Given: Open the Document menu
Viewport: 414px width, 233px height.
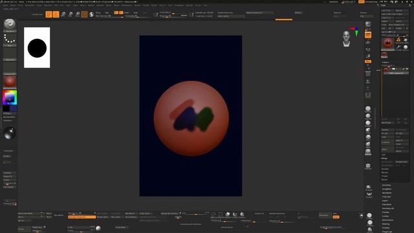Looking at the screenshot, I should (x=30, y=5).
